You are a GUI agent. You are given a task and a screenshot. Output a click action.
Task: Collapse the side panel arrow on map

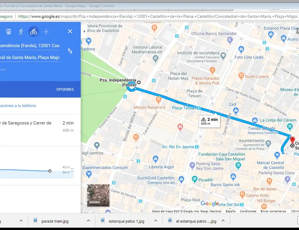pyautogui.click(x=84, y=31)
